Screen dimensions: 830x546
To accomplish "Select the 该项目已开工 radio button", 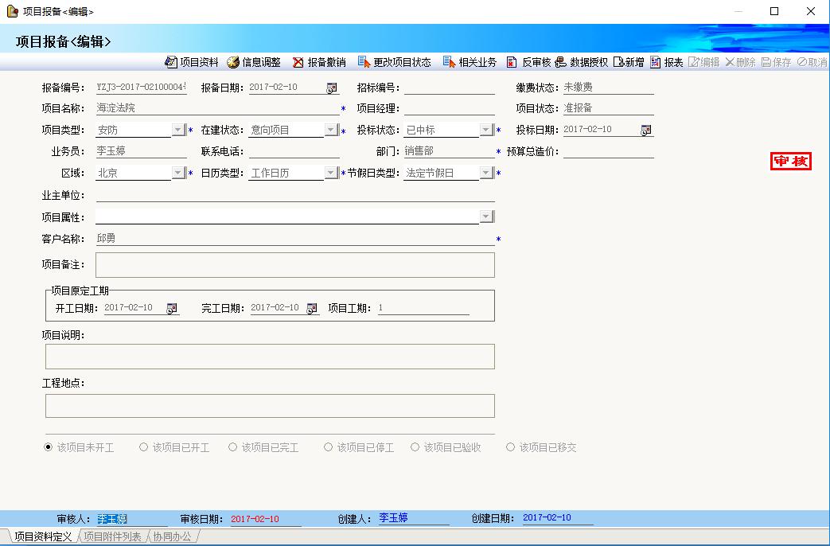I will 144,447.
